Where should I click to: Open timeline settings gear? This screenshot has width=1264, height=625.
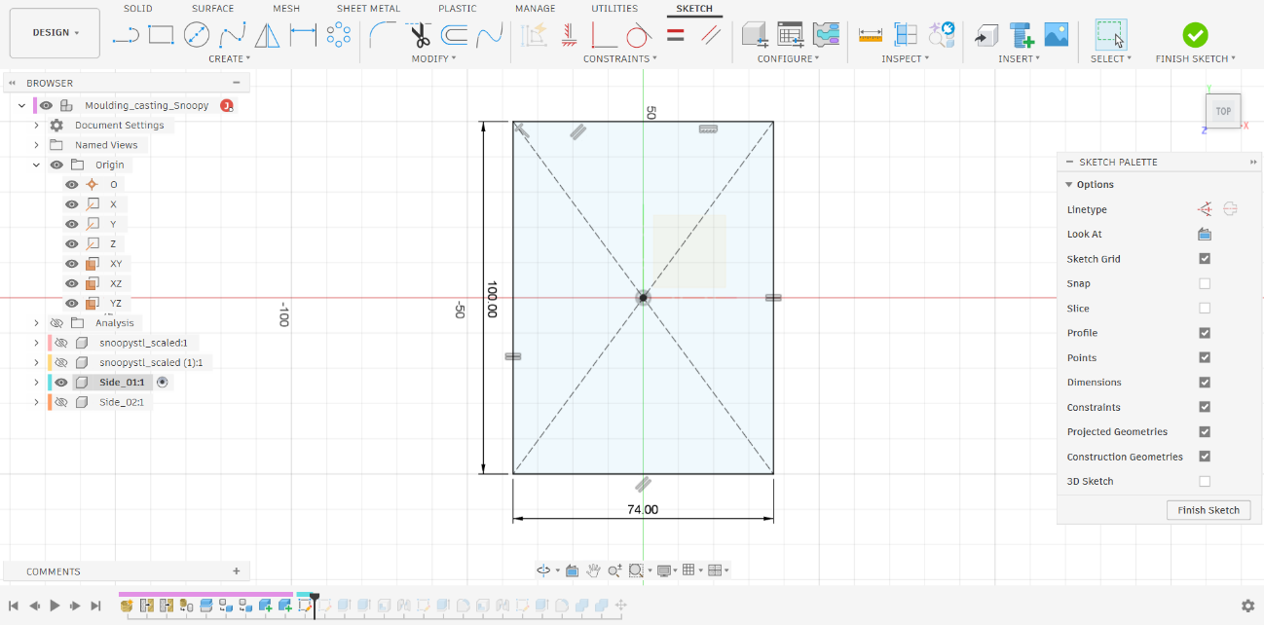(1247, 606)
